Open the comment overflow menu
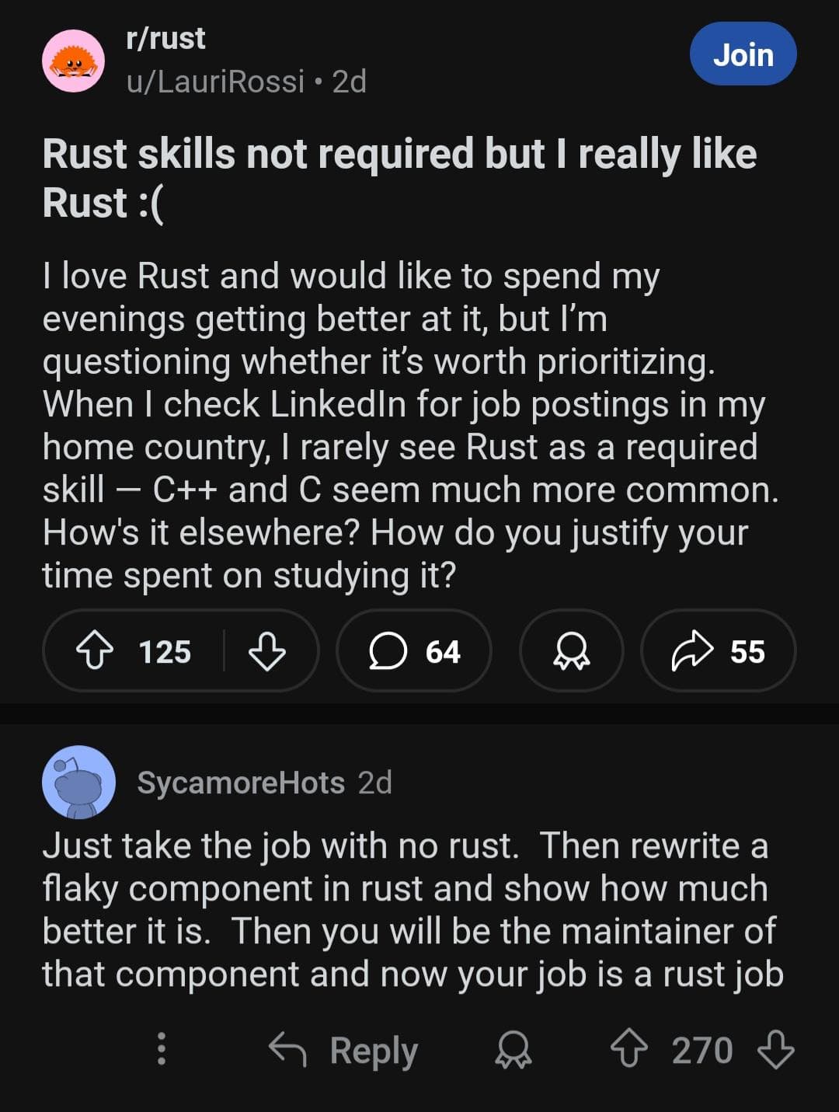The image size is (839, 1112). (x=162, y=1050)
